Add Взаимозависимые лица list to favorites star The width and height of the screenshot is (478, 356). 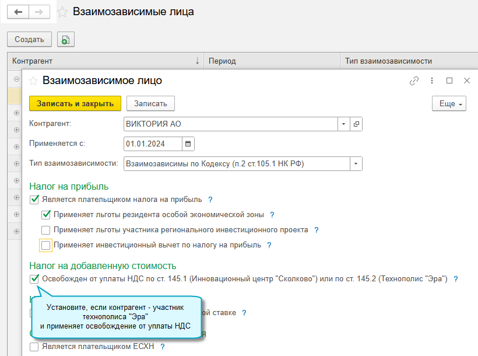(x=62, y=12)
